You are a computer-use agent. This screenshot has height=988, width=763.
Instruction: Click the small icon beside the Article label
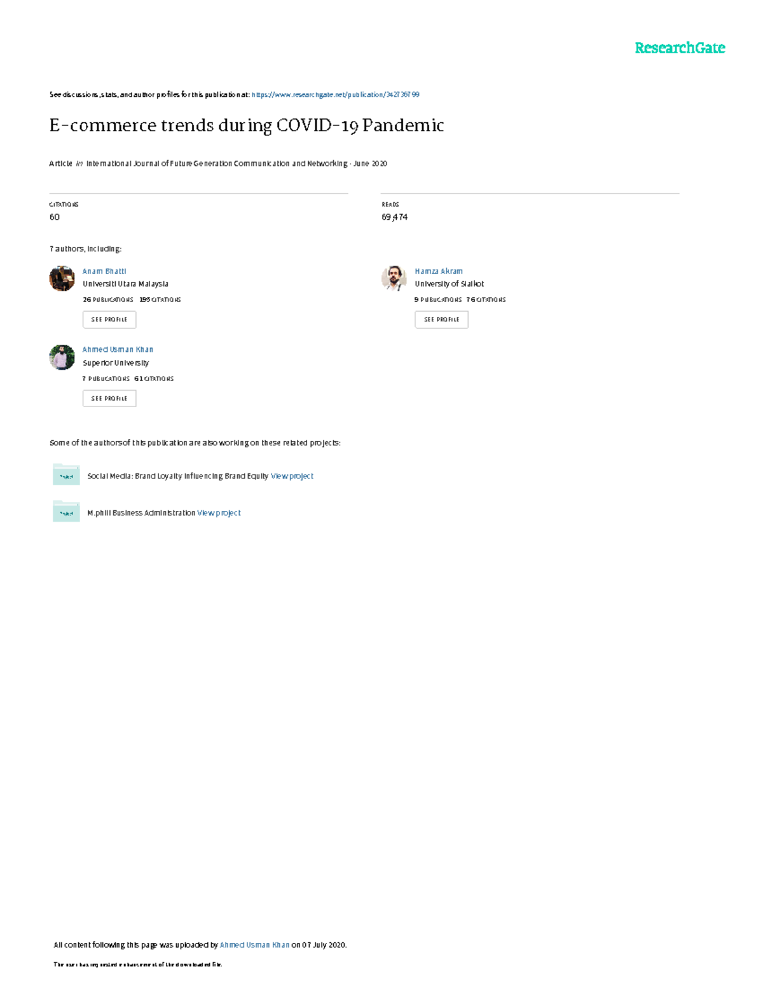[x=79, y=164]
